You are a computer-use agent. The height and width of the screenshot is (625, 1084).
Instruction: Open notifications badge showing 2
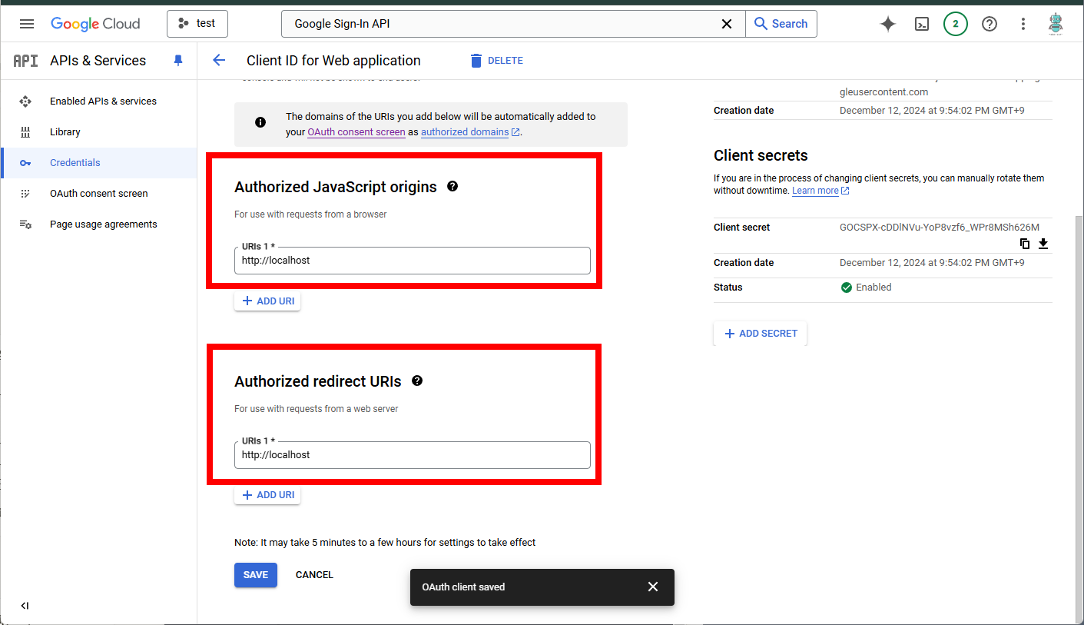tap(956, 24)
